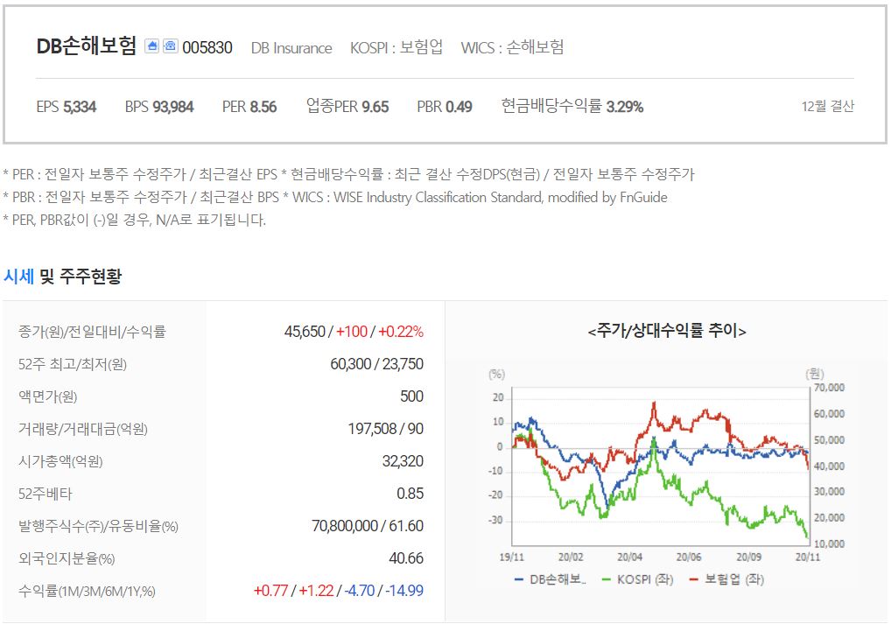The image size is (891, 624).
Task: Click the 20/06 x-axis label on chart
Action: [689, 557]
